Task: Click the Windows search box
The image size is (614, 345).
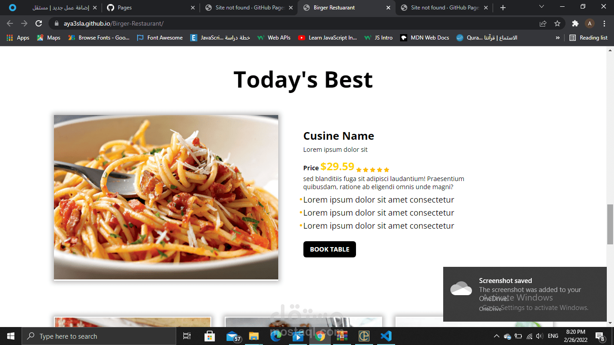Action: click(98, 336)
